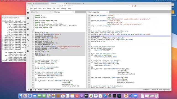Open the Git menu in JupyterLab
This screenshot has height=99, width=177.
coord(54,9)
